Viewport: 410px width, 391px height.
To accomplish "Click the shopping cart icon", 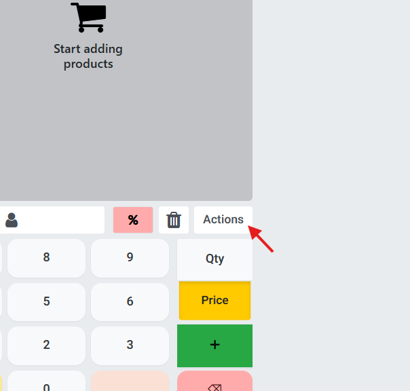I will click(x=88, y=17).
